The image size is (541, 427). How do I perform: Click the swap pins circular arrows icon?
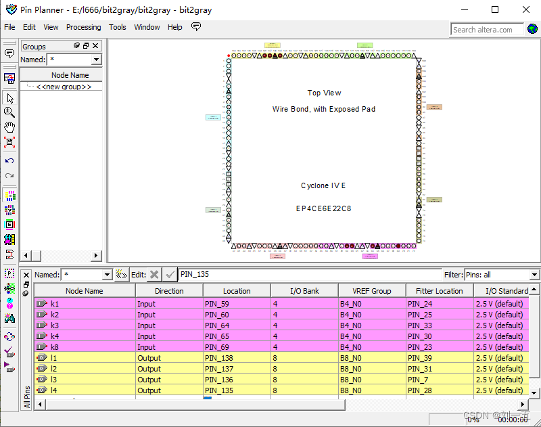tap(9, 336)
